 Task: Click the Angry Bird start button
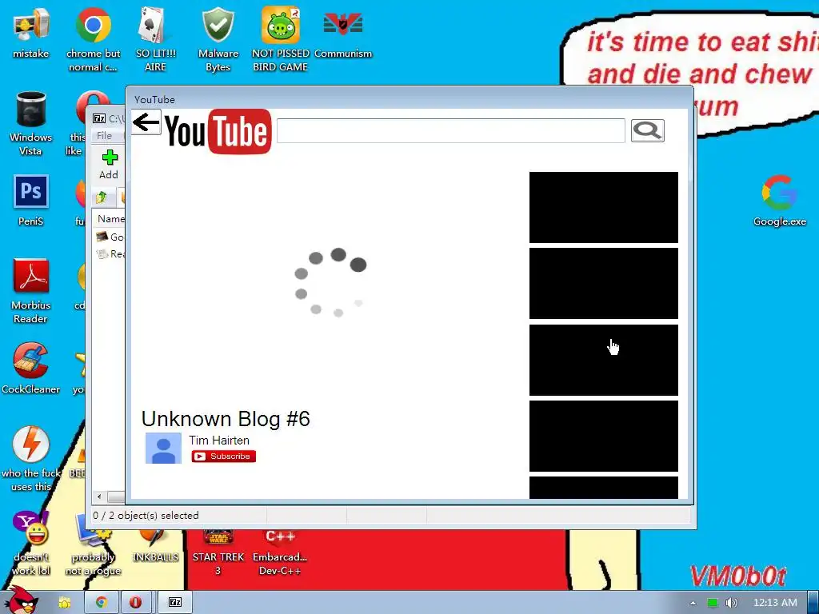[21, 600]
